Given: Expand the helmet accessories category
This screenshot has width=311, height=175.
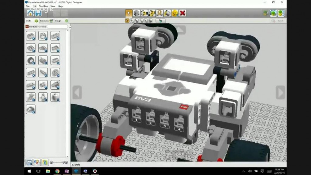Looking at the screenshot, I should point(31,109).
